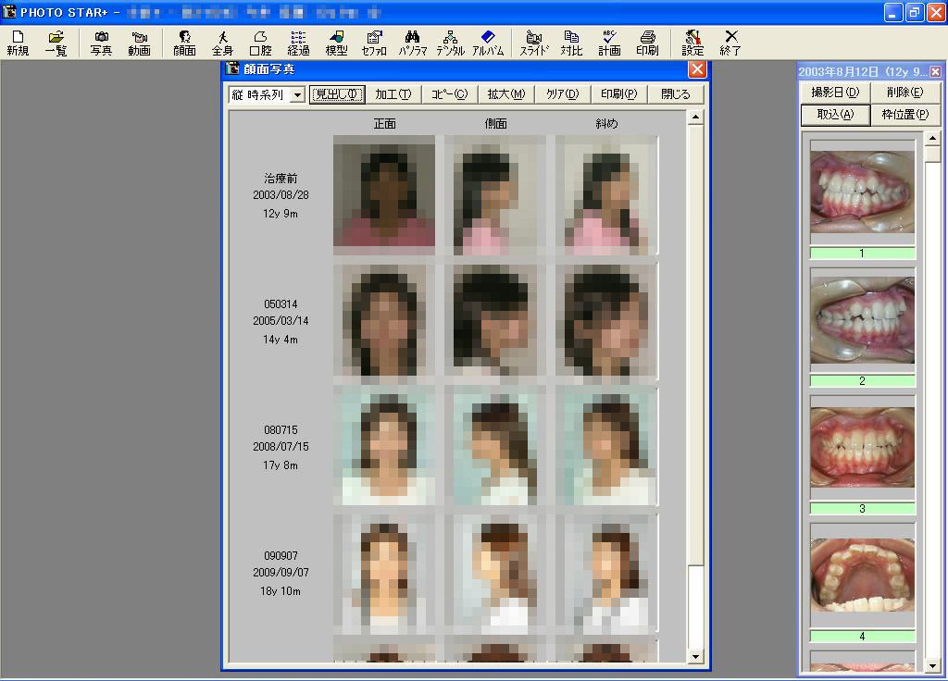Select the 治療前 斜め oblique photo
The image size is (948, 681).
606,194
